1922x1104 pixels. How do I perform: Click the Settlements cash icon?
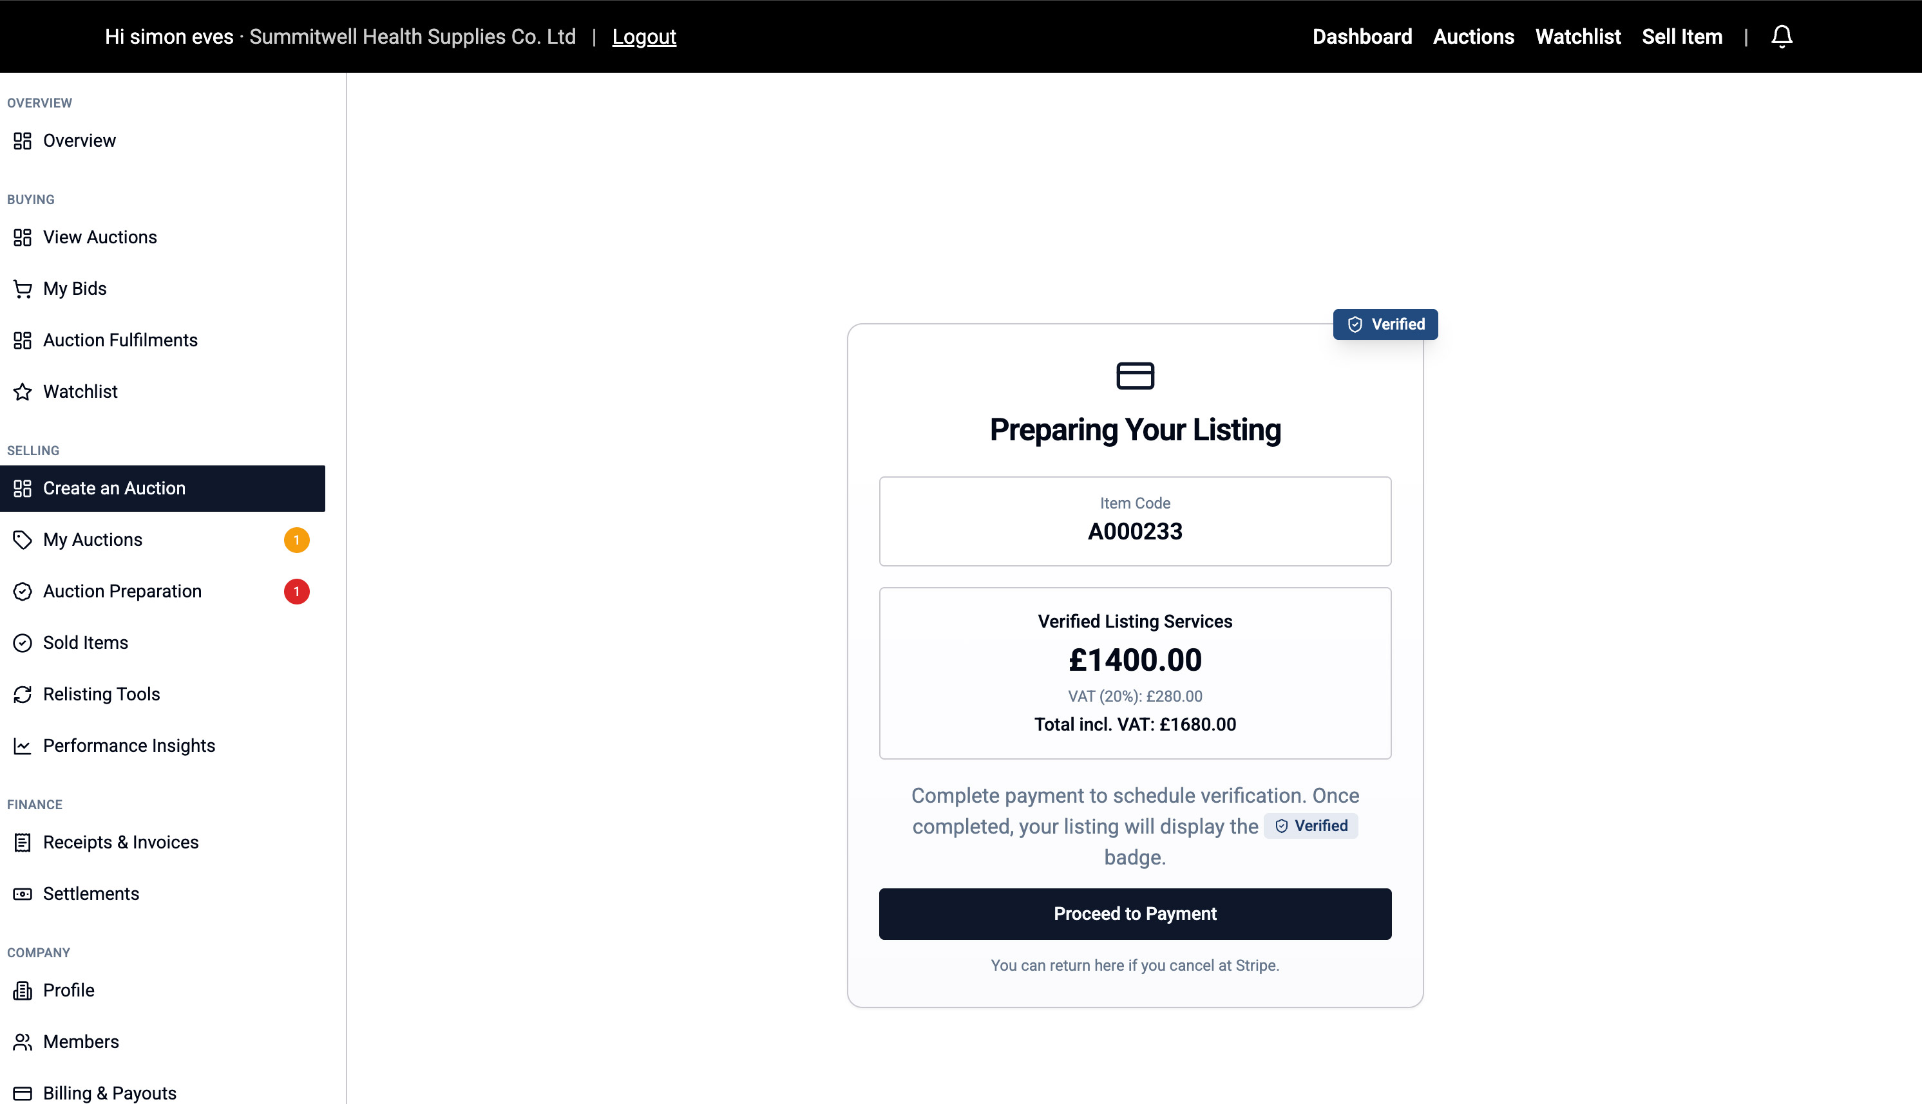click(x=23, y=894)
